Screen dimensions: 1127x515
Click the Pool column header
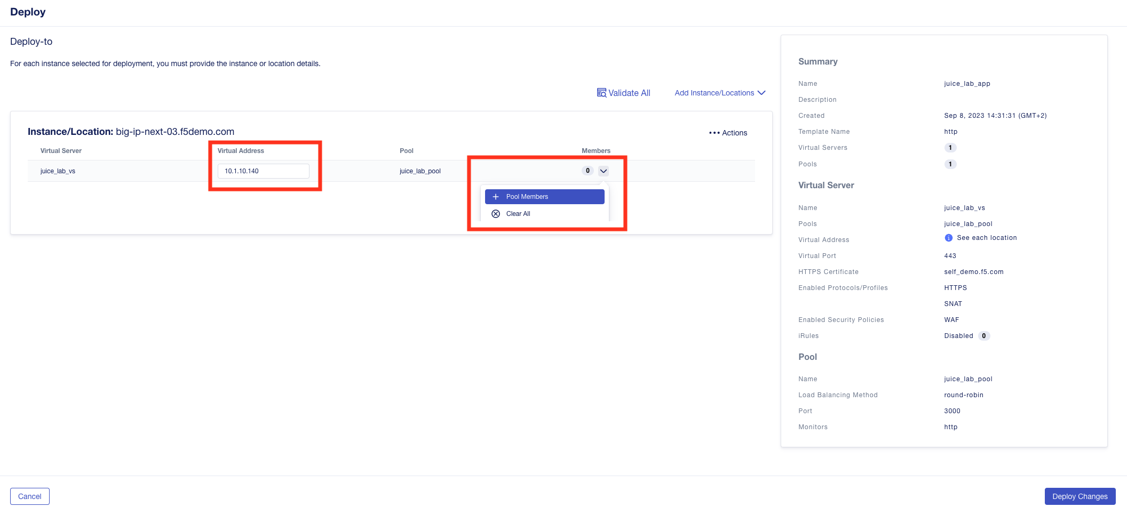click(x=407, y=151)
